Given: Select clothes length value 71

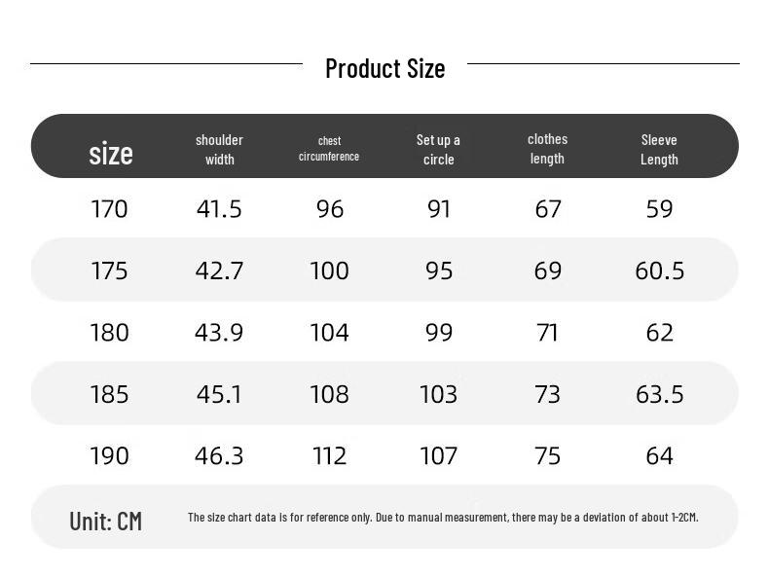Looking at the screenshot, I should (x=547, y=333).
